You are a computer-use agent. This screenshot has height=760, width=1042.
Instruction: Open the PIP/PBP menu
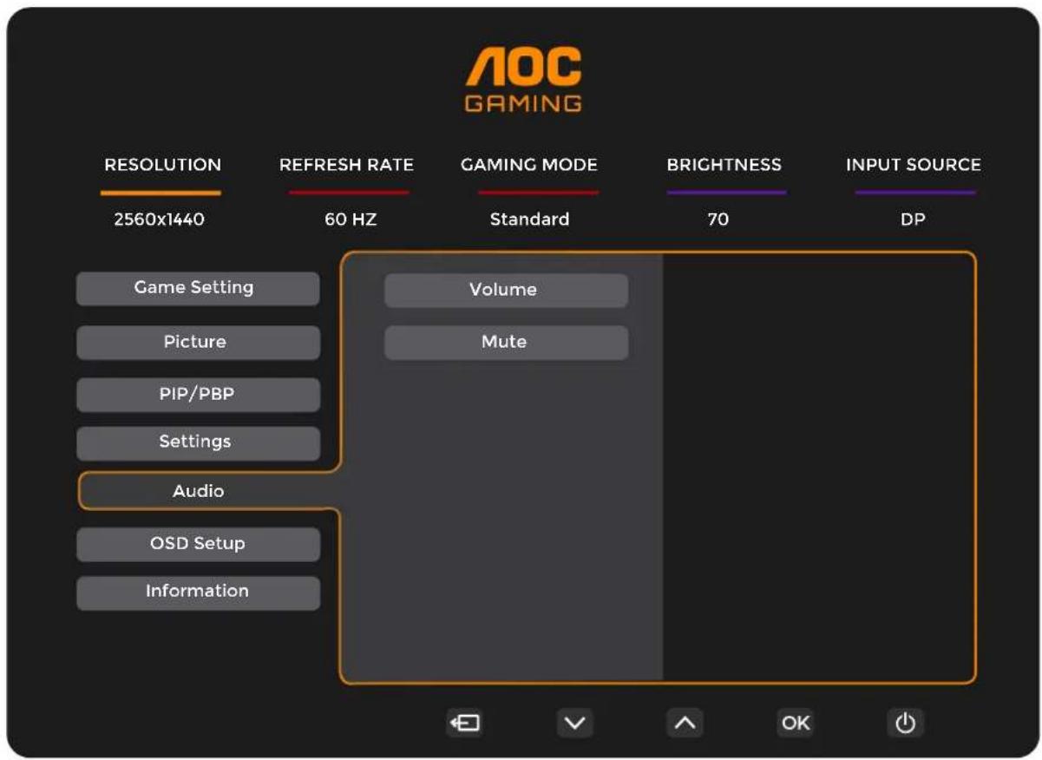(198, 395)
